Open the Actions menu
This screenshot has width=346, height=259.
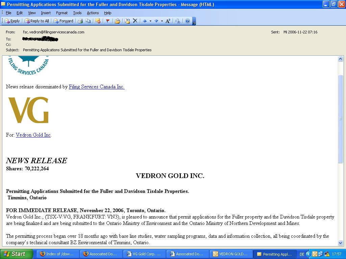93,13
